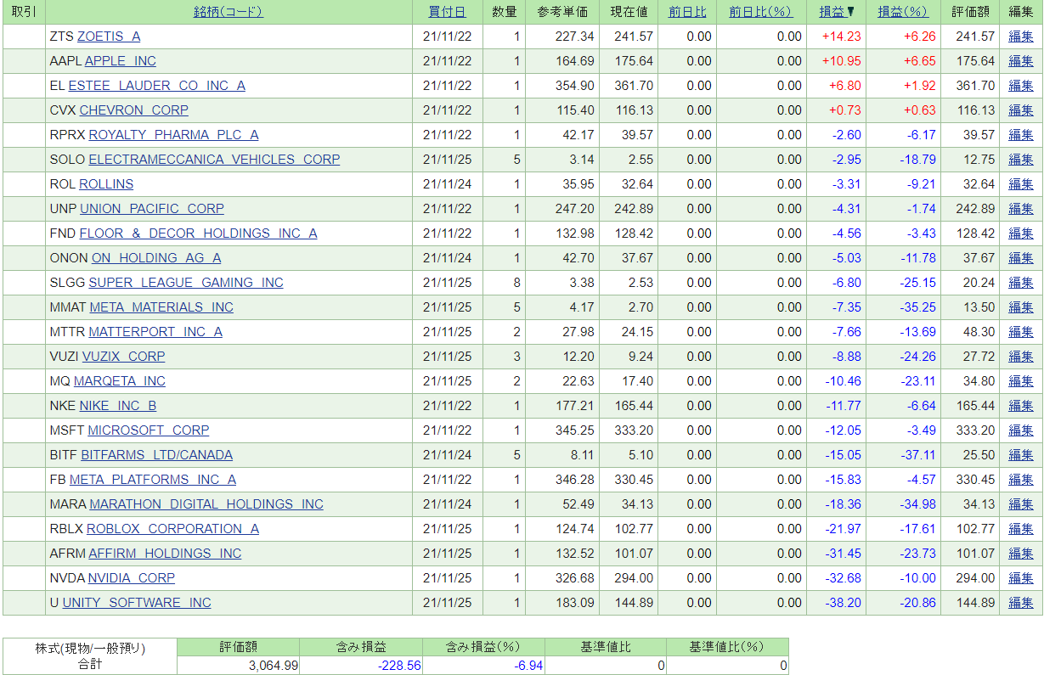Open the VUZIX_CORP stock link
The height and width of the screenshot is (675, 1044).
pos(124,357)
